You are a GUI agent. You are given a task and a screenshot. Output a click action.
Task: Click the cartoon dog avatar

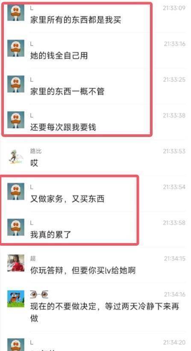pos(16,299)
